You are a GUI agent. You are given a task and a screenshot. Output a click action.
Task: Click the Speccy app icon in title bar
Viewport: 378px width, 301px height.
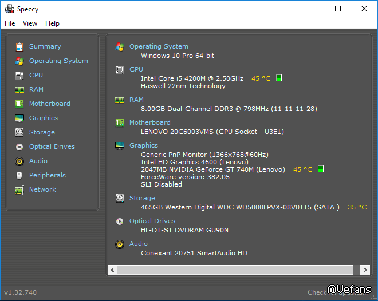[10, 9]
